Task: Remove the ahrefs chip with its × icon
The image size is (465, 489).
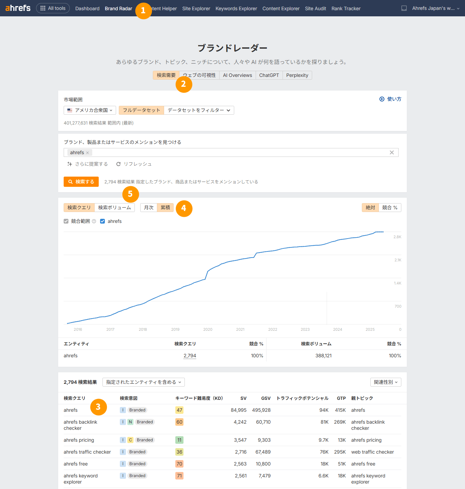Action: (x=87, y=152)
